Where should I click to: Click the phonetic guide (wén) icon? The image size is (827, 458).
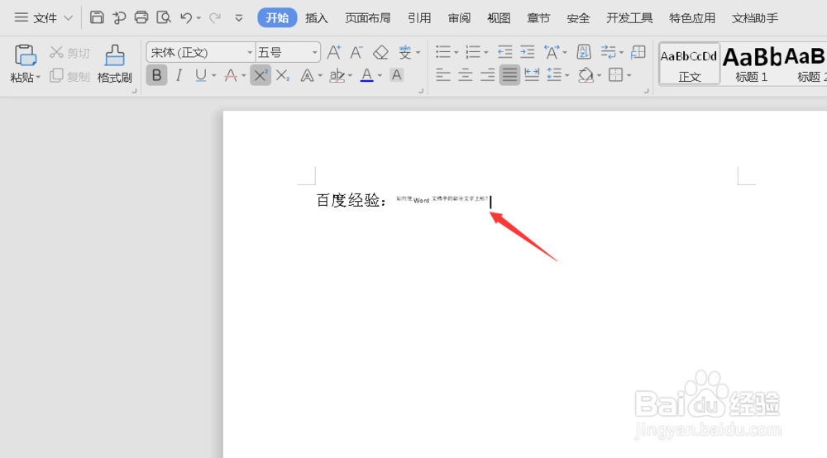coord(405,52)
